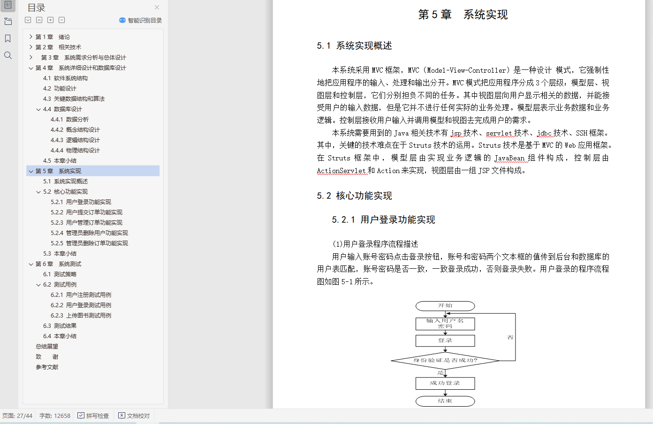Open the chapter navigation sidebar icon
This screenshot has height=424, width=653.
tap(8, 22)
